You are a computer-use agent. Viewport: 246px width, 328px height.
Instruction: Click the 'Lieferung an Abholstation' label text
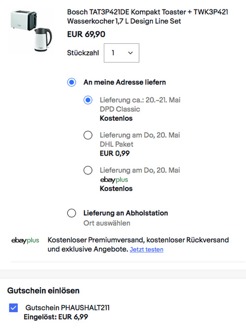pos(125,213)
